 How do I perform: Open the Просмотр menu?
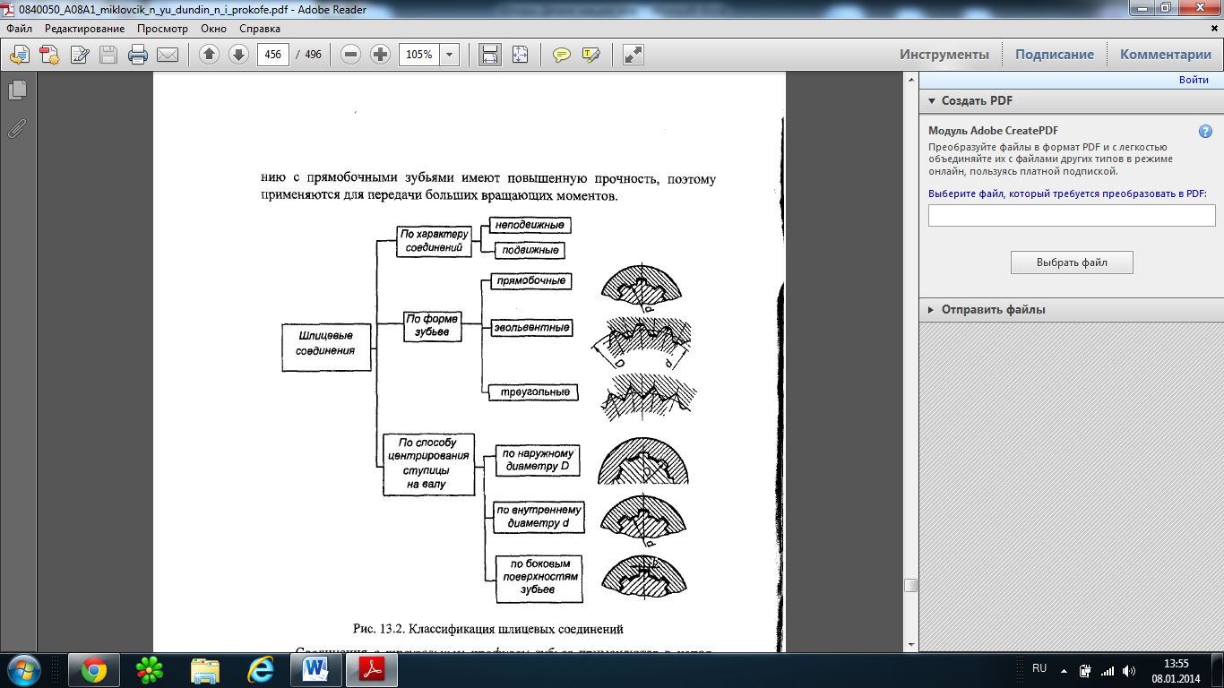(163, 29)
